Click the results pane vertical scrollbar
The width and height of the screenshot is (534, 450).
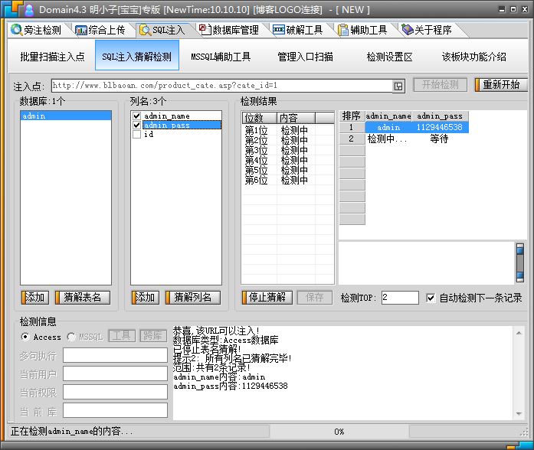point(519,262)
